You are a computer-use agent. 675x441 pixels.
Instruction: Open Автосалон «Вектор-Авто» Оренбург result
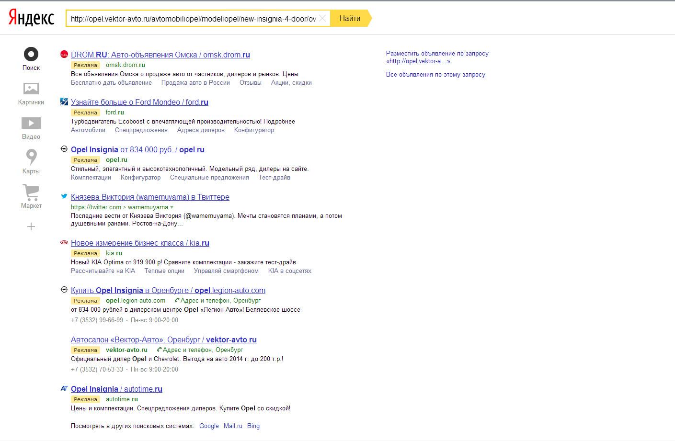[x=164, y=339]
